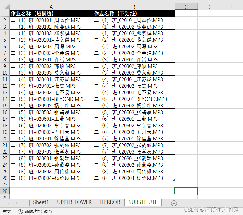
Task: Select cell 二（8）班_020803_周传雄.MP3
Action: (x=134, y=171)
